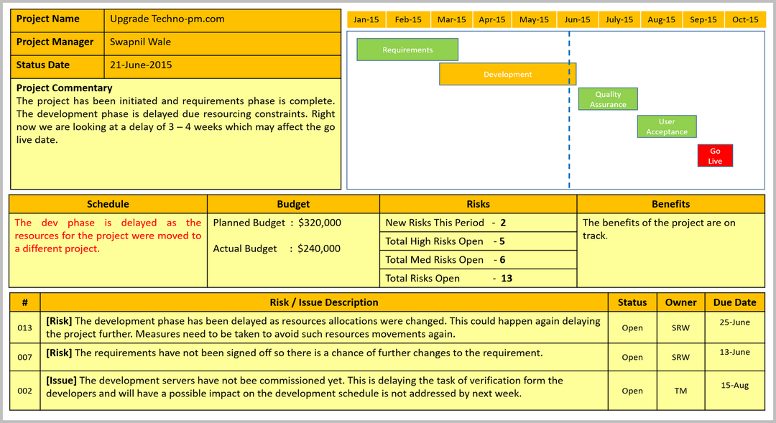
Task: Select the Total High Risks Open row
Action: pos(478,241)
